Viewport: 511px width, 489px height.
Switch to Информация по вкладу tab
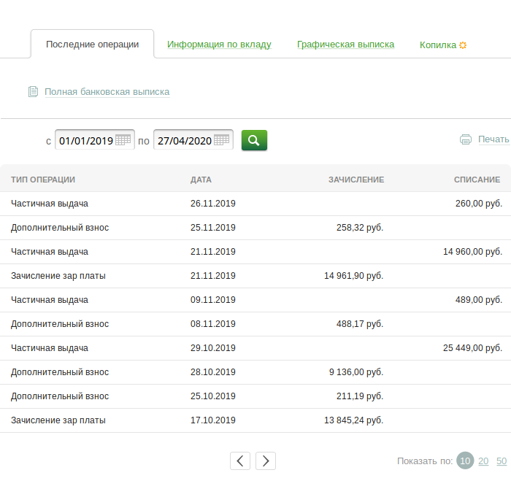click(x=219, y=45)
